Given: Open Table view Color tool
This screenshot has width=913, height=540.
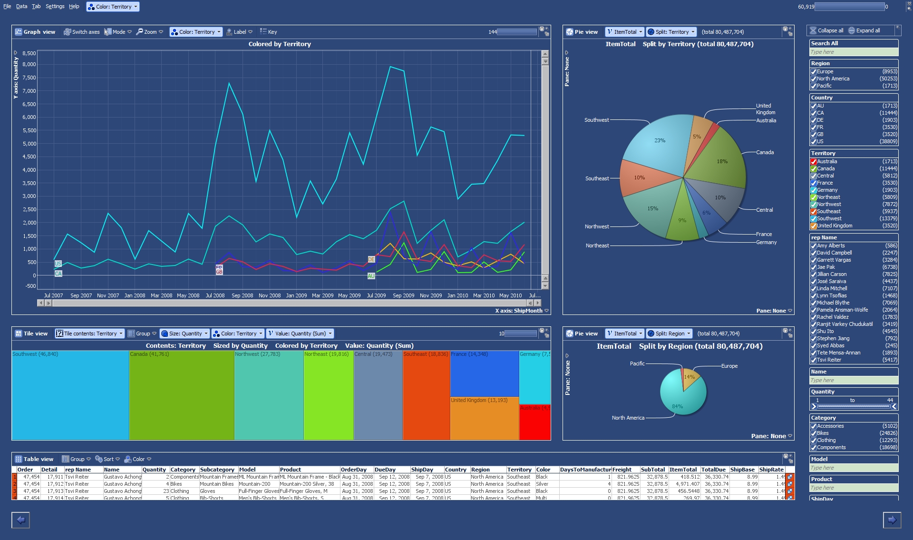Looking at the screenshot, I should click(x=137, y=459).
